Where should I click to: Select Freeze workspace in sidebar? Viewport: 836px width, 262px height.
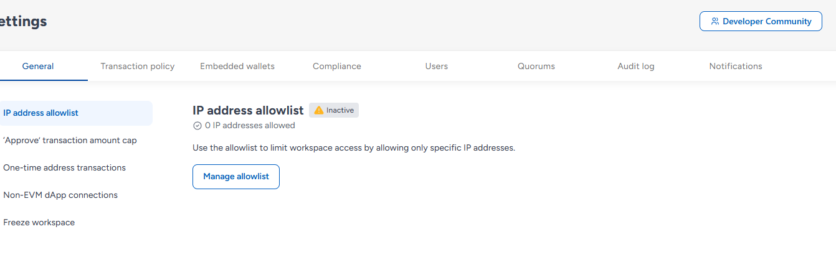click(39, 223)
